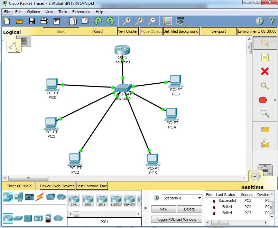The image size is (278, 228).
Task: Undo with the left green arrow
Action: 98,21
